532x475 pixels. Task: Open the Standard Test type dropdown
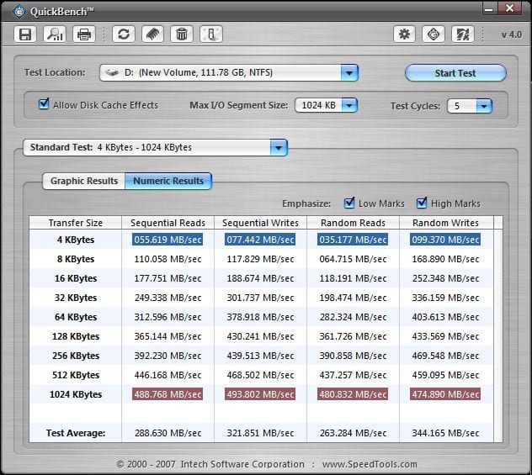[278, 148]
